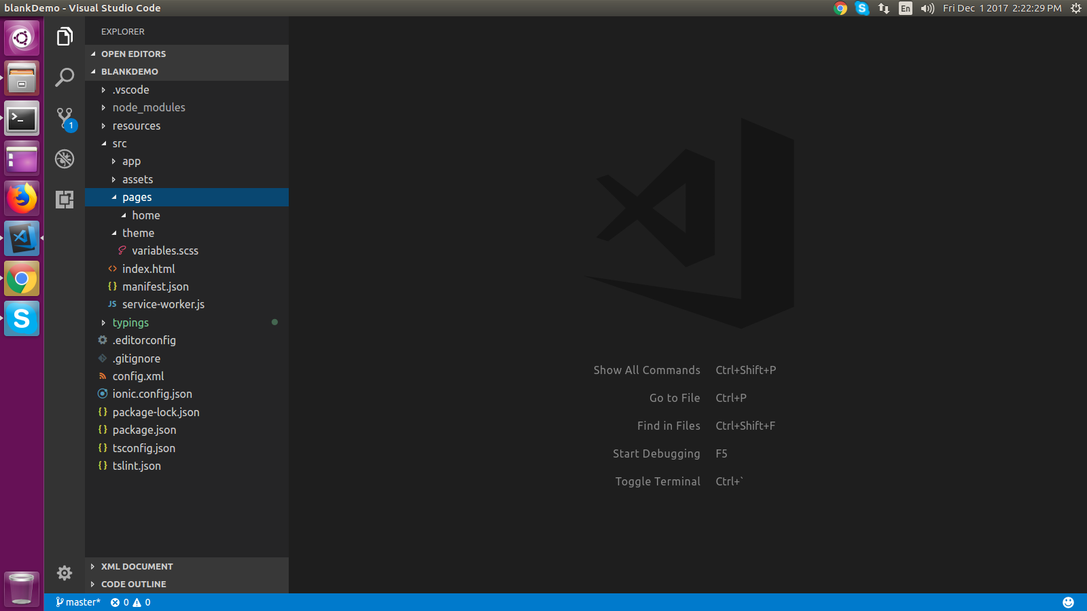
Task: Expand the XML DOCUMENT panel
Action: 187,566
